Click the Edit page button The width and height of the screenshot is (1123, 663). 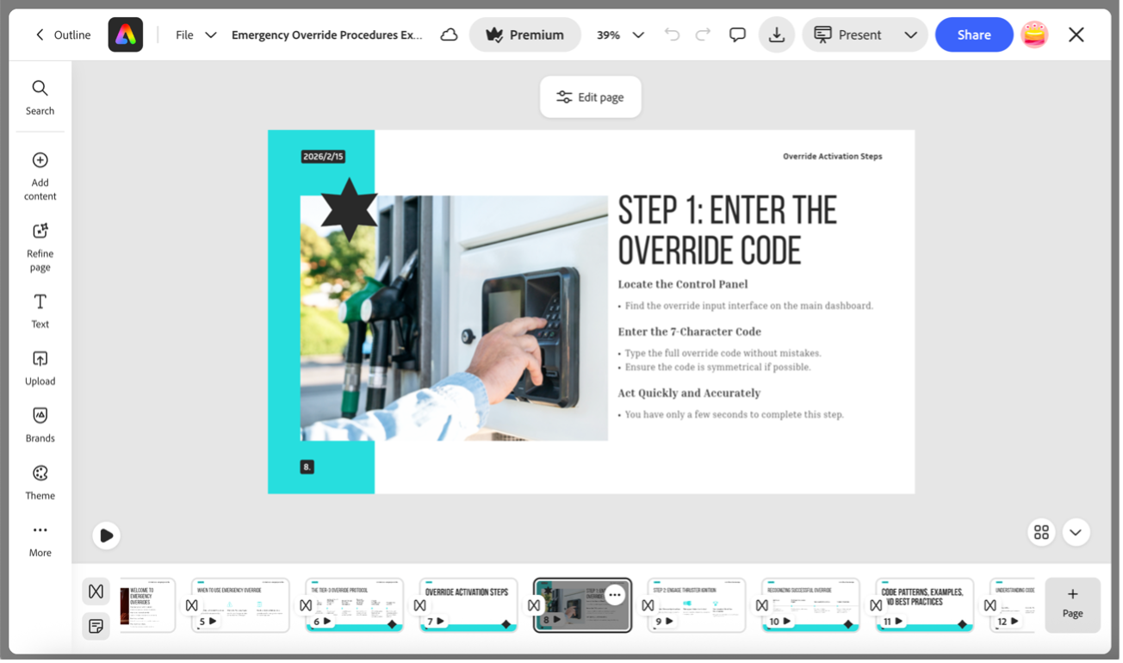[590, 97]
